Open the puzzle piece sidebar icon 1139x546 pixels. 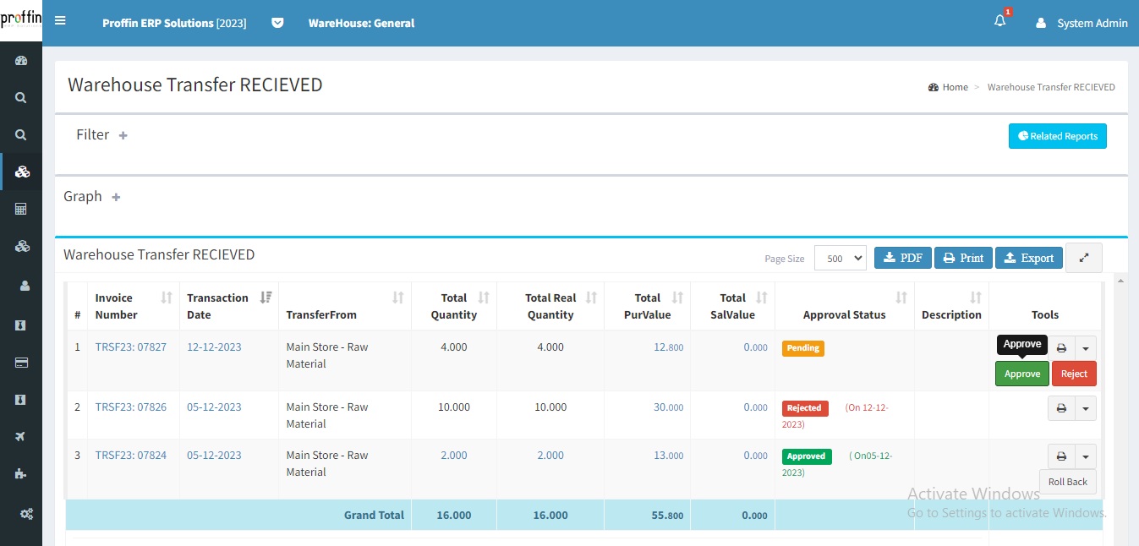[x=21, y=474]
